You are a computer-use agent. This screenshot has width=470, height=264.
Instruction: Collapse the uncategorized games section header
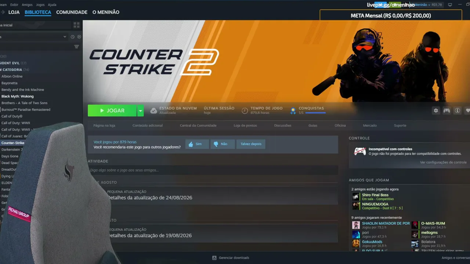tap(15, 70)
